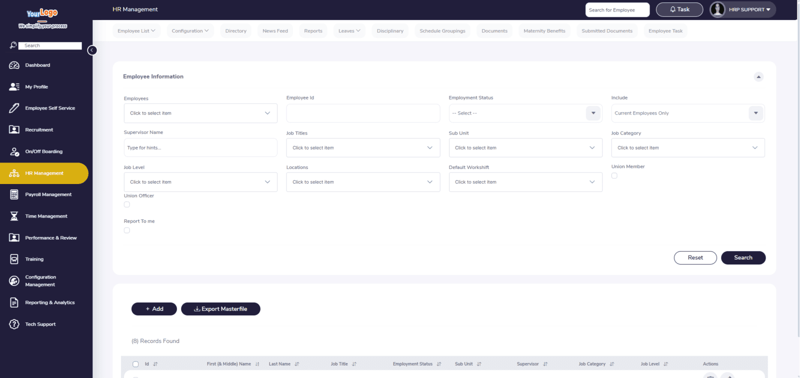This screenshot has width=800, height=378.
Task: Go to the Reports tab
Action: 313,31
